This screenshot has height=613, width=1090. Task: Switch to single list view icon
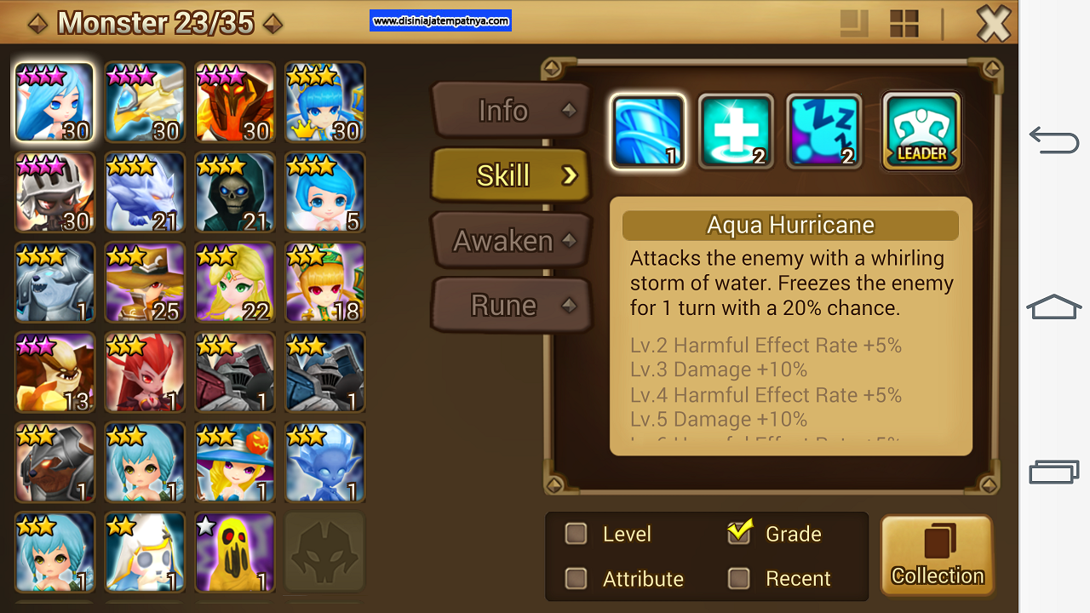tap(854, 23)
